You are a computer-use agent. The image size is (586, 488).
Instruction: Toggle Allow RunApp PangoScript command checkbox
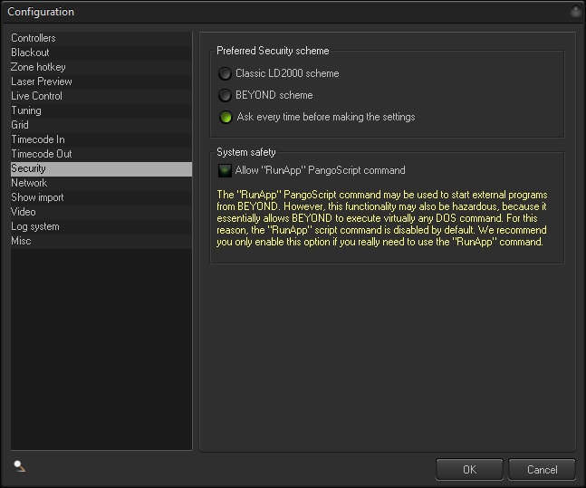pyautogui.click(x=225, y=170)
